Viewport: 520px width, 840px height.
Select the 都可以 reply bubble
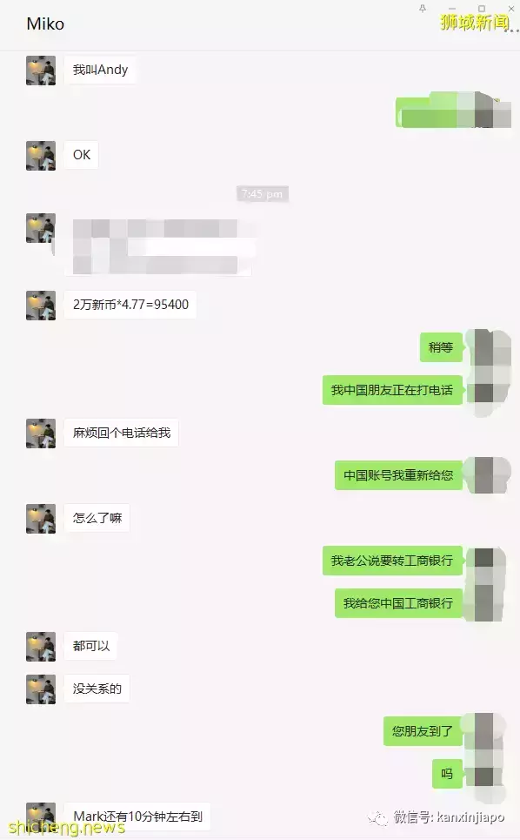click(x=91, y=646)
